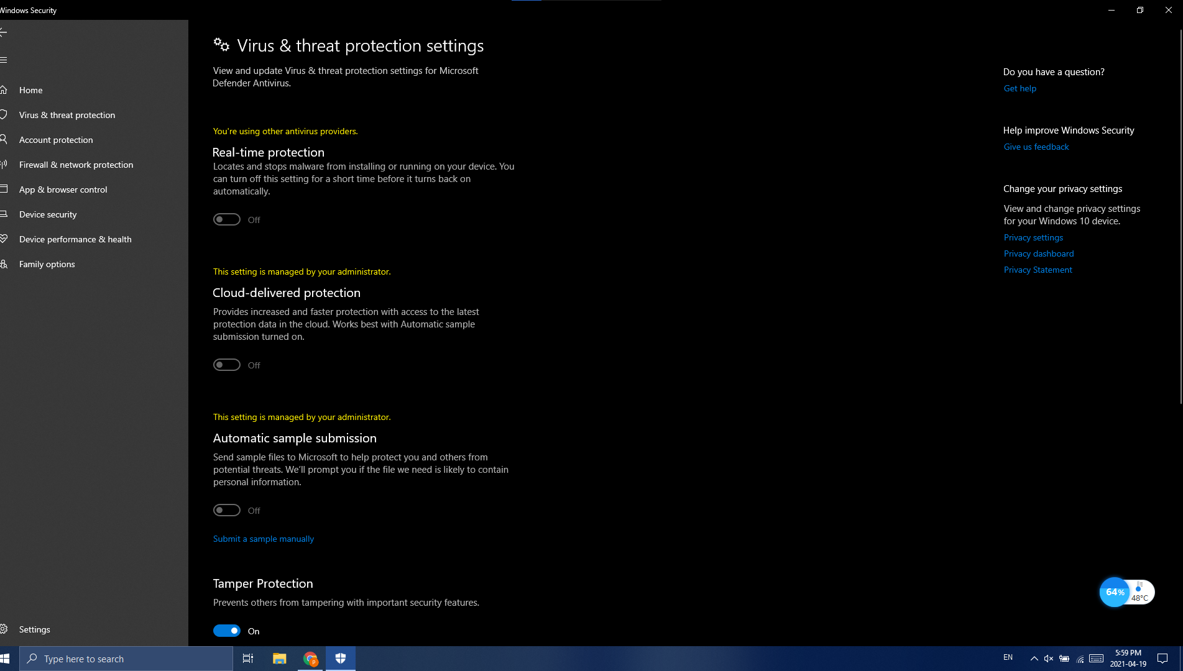Click the Windows Security shield taskbar icon
Screen dimensions: 1183x671
(341, 659)
